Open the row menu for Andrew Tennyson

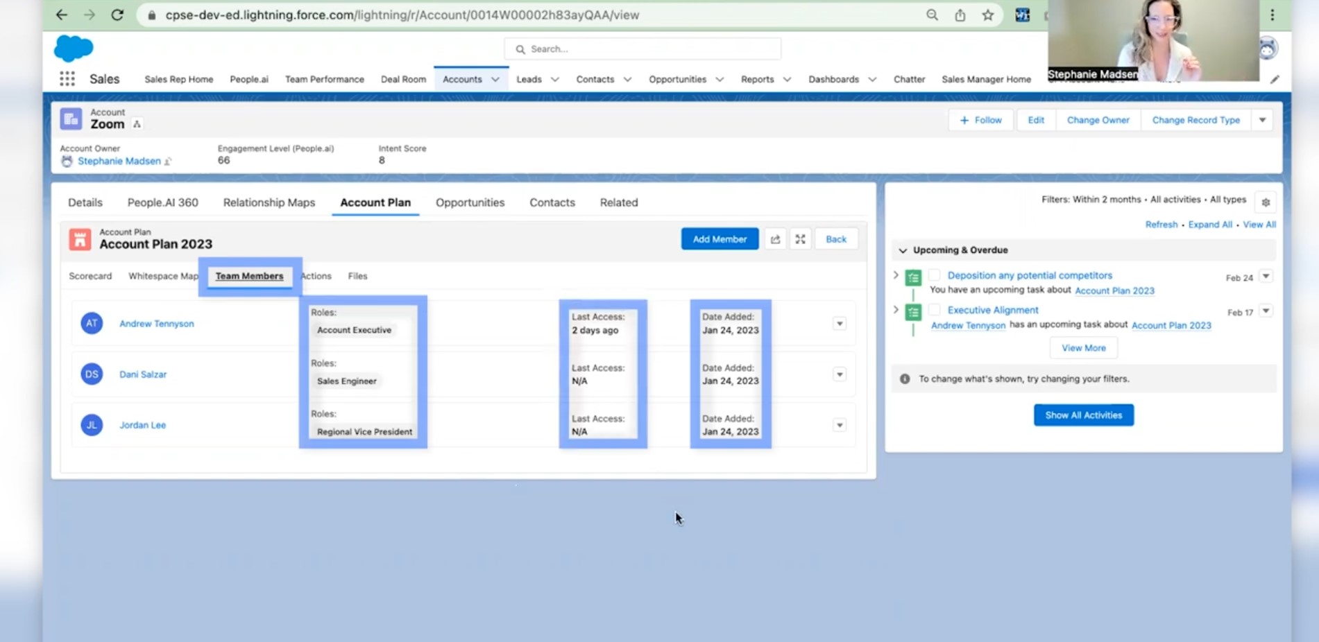tap(840, 323)
